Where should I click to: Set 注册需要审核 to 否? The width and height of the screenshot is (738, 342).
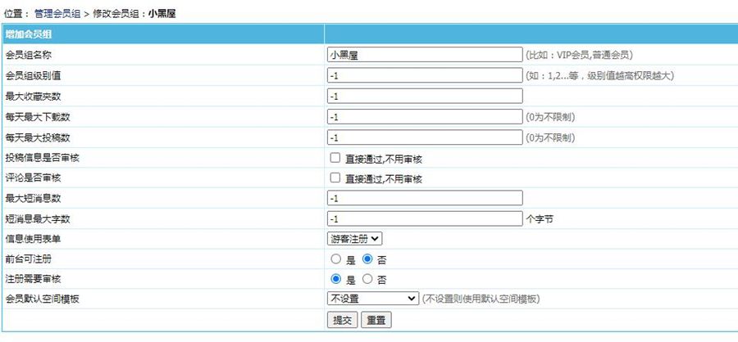pyautogui.click(x=367, y=279)
